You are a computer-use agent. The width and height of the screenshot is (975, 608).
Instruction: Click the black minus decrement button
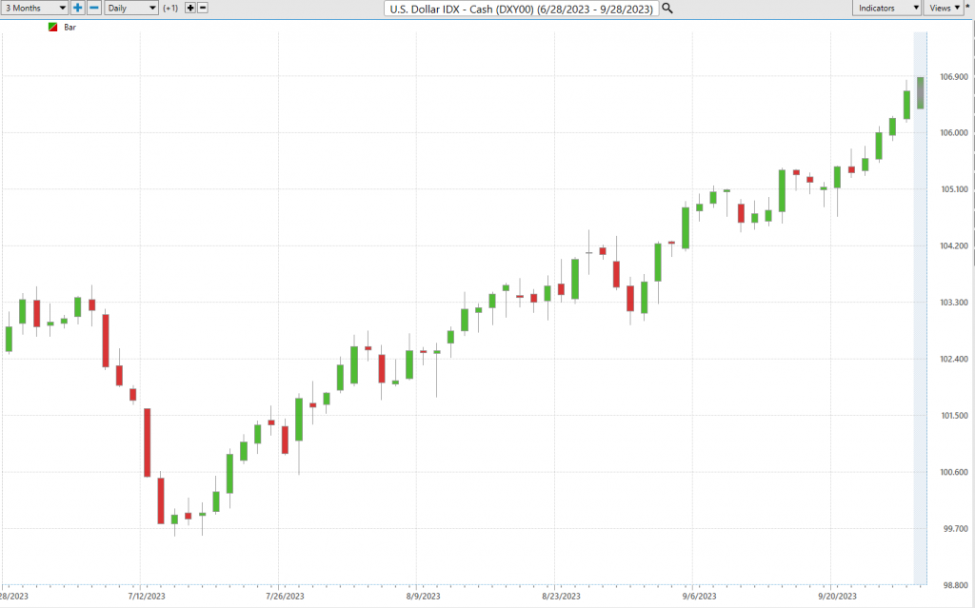tap(203, 8)
